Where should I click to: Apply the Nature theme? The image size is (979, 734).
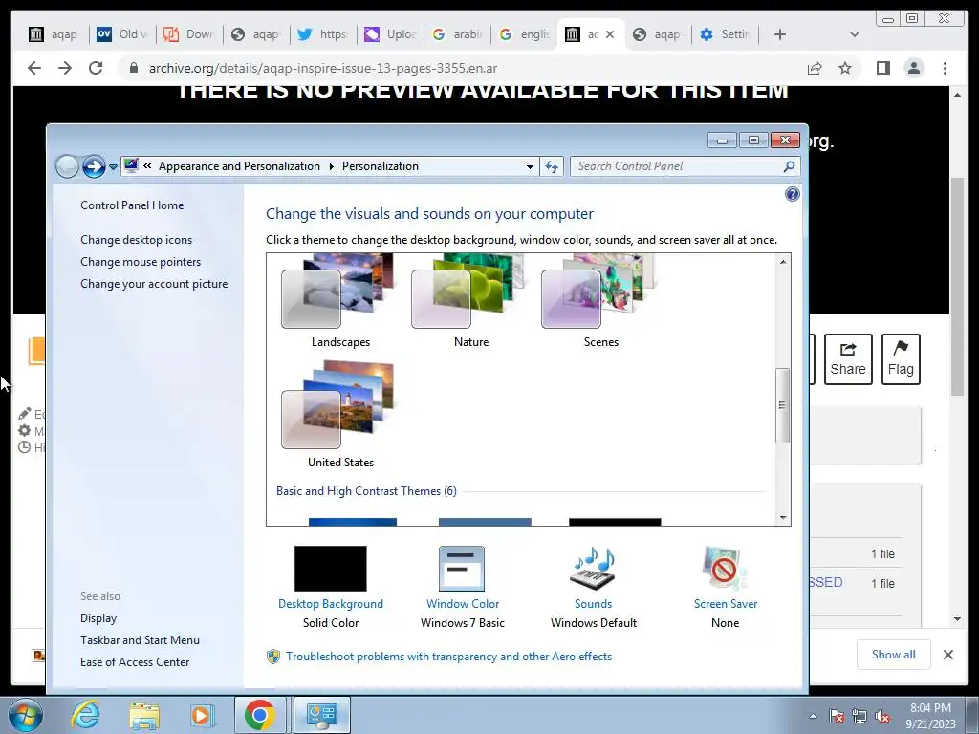[x=470, y=301]
